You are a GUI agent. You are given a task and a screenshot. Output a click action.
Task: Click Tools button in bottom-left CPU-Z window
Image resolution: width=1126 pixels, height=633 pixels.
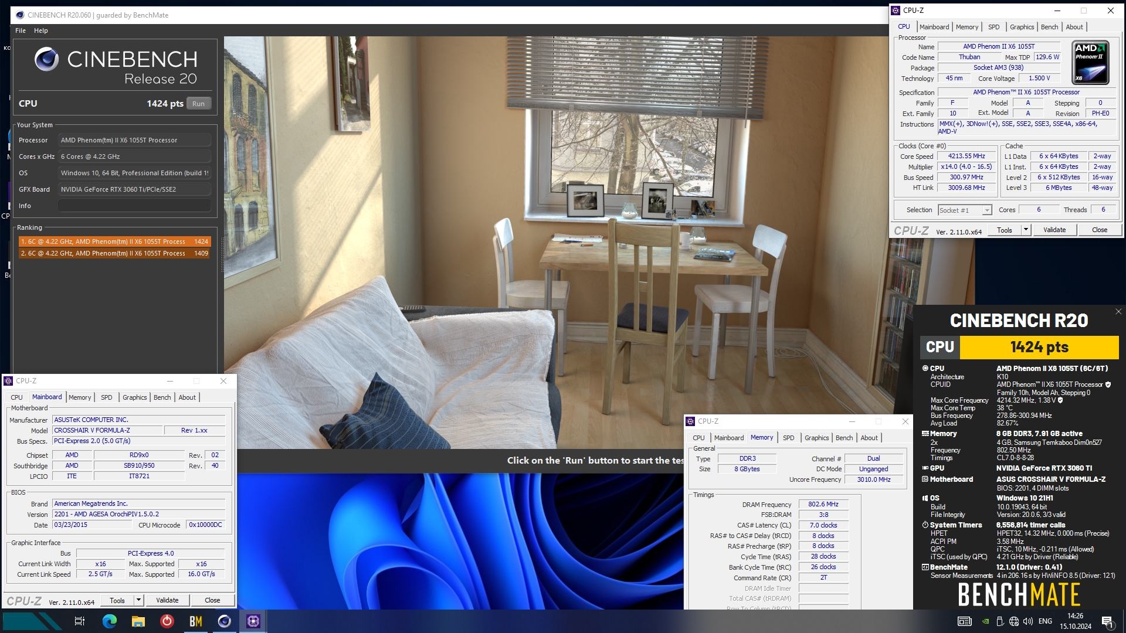pos(117,600)
